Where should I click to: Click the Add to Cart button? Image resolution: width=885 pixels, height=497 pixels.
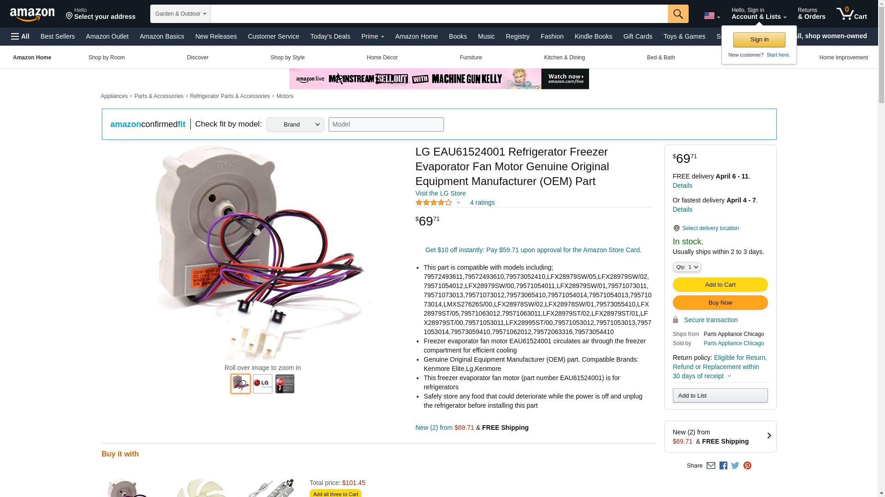[720, 285]
